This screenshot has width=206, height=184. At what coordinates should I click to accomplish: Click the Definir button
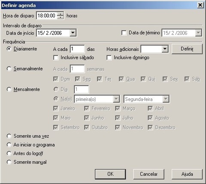click(x=187, y=49)
